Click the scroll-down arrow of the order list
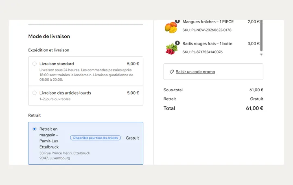293x185 pixels. click(x=261, y=55)
